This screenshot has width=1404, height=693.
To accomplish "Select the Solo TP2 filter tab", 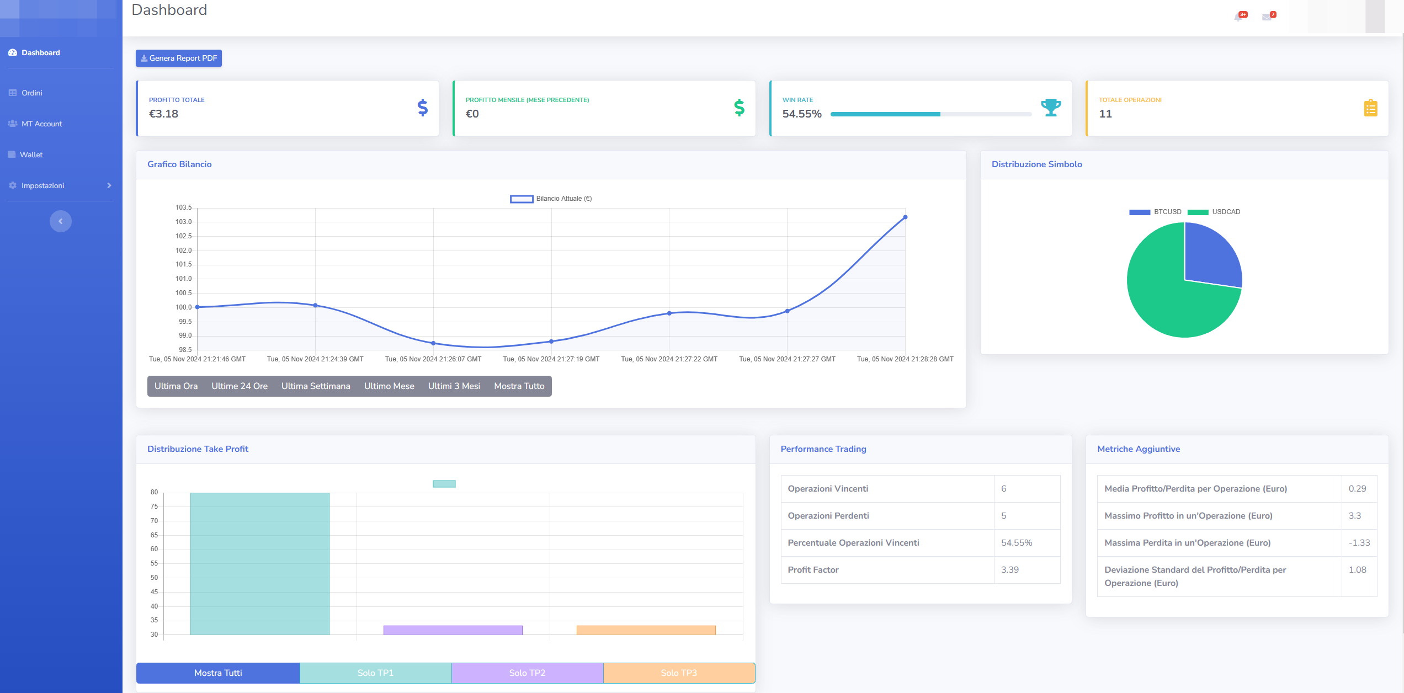I will [x=528, y=673].
